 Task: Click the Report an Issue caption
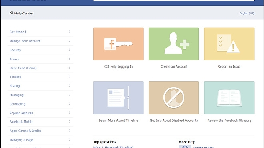pos(229,67)
